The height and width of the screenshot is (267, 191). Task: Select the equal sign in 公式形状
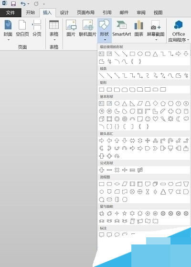(x=132, y=170)
